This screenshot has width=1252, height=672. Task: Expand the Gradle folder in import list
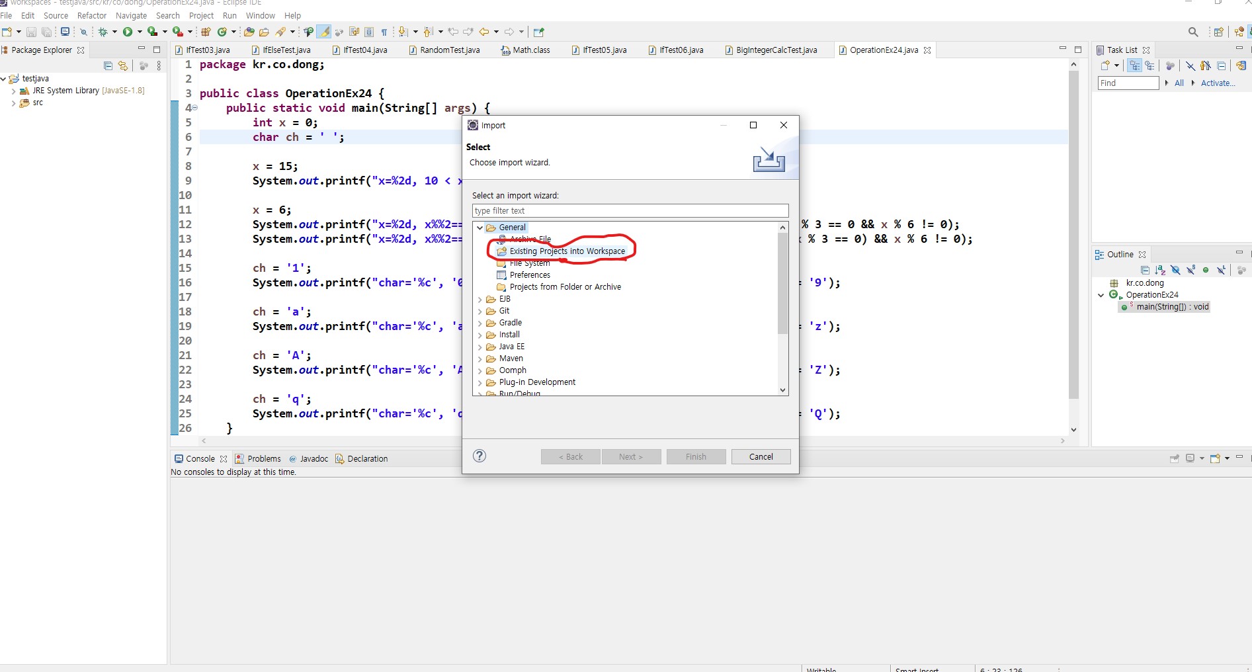480,323
